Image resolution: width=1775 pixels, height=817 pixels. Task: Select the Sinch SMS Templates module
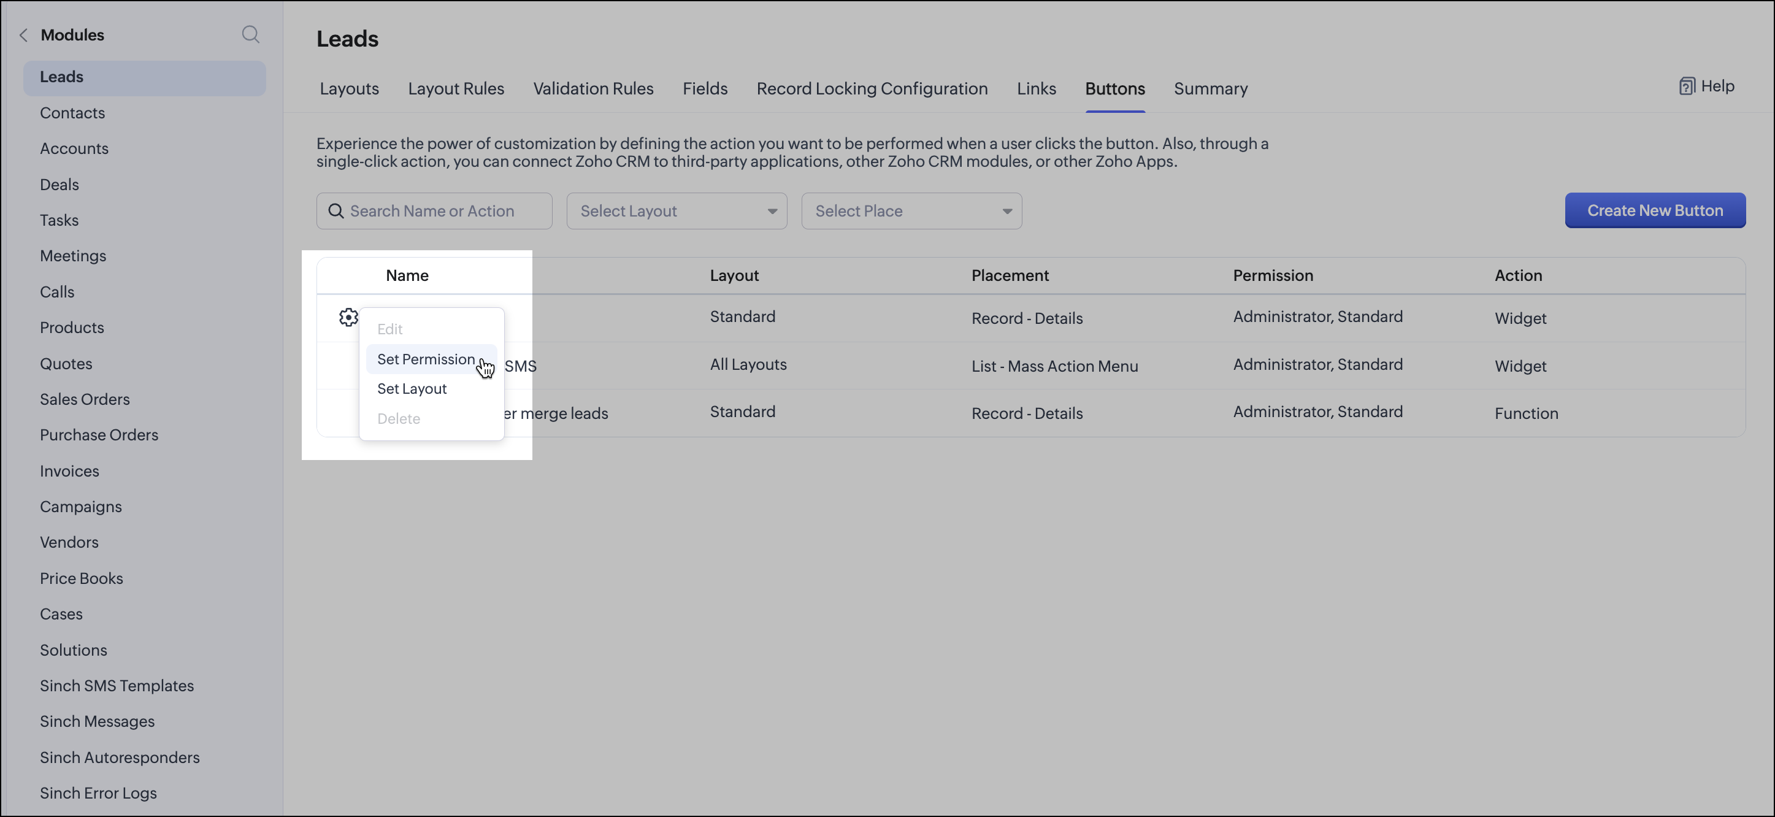point(117,685)
